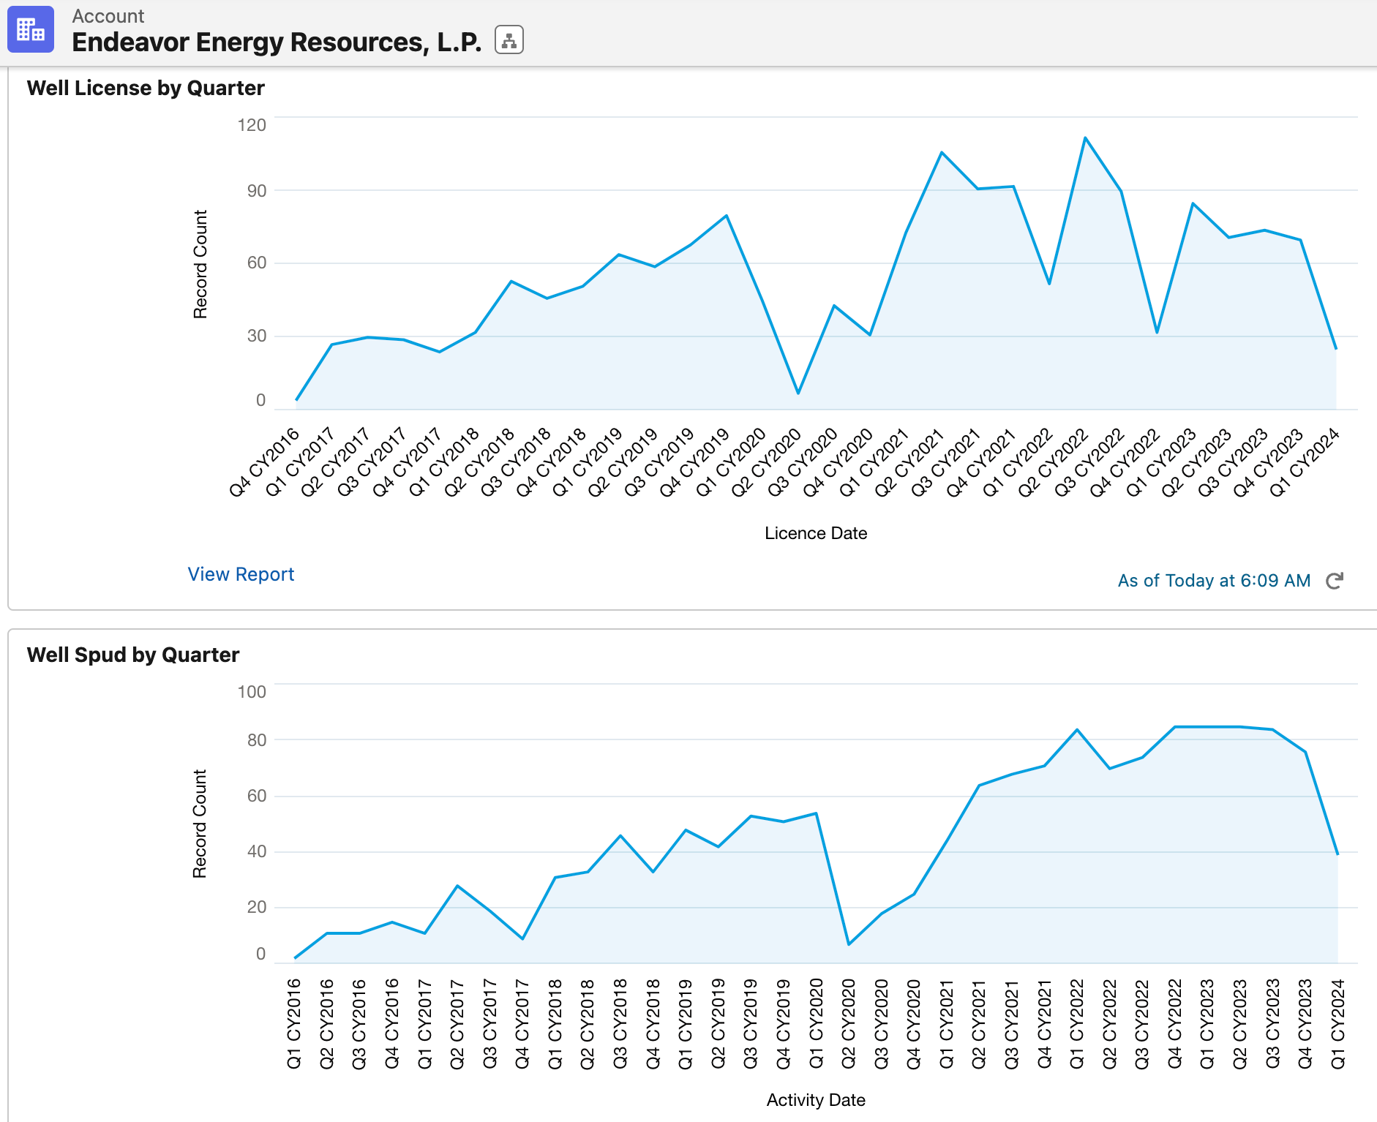The width and height of the screenshot is (1377, 1122).
Task: Click the Well License by Quarter chart title
Action: 145,88
